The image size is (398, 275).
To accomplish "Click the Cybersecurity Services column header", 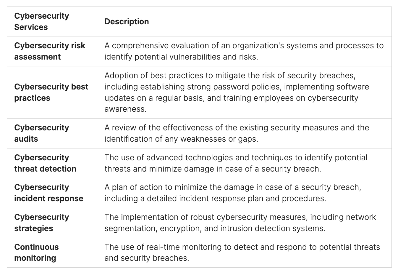I will pyautogui.click(x=41, y=21).
